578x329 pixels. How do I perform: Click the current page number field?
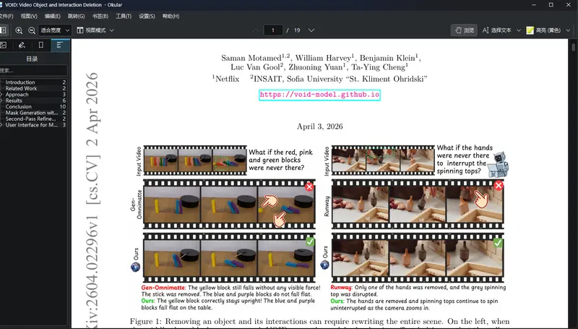(x=273, y=30)
